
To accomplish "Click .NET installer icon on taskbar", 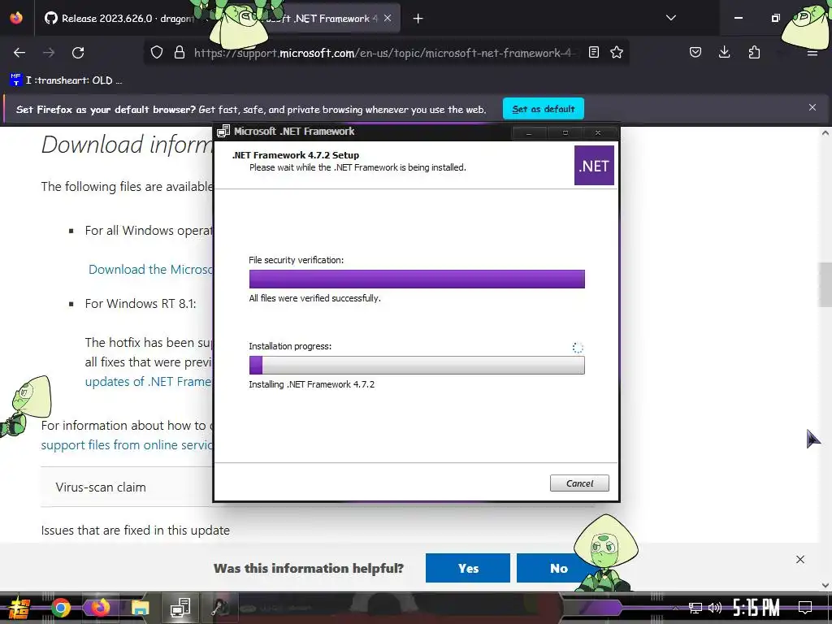I will point(180,608).
